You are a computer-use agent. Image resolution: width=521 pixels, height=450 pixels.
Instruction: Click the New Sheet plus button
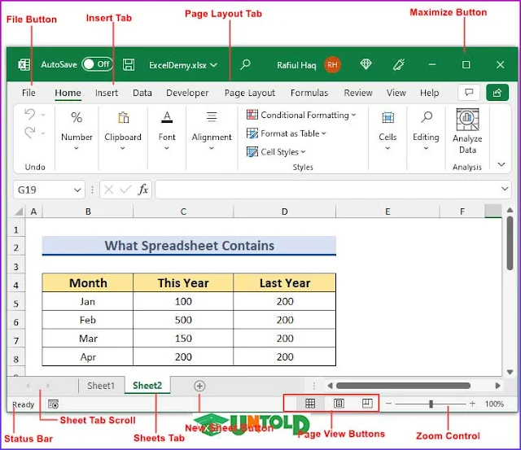click(199, 386)
